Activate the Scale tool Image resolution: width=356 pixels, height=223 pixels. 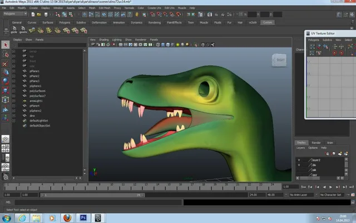(x=5, y=90)
